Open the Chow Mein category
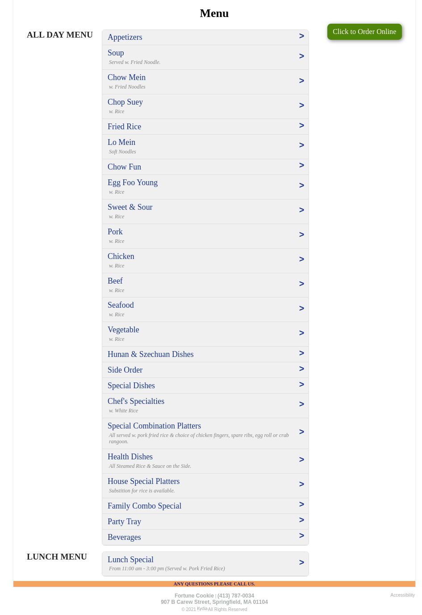 pyautogui.click(x=126, y=77)
